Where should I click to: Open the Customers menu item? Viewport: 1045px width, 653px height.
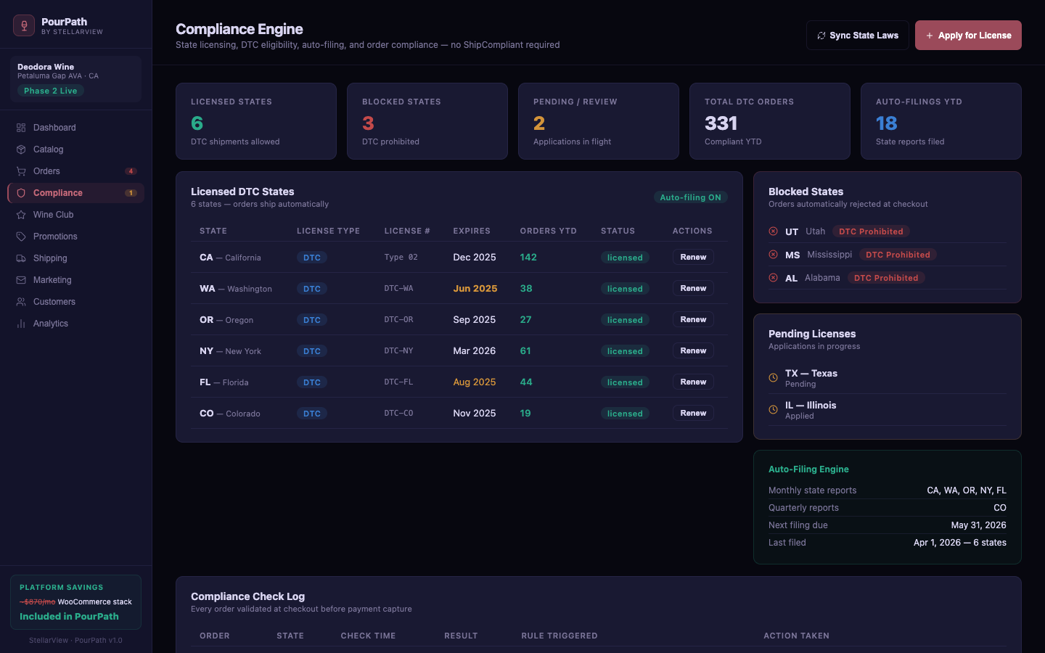[x=54, y=302]
